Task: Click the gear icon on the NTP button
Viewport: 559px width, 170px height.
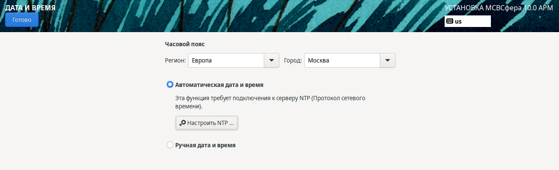Action: (182, 123)
